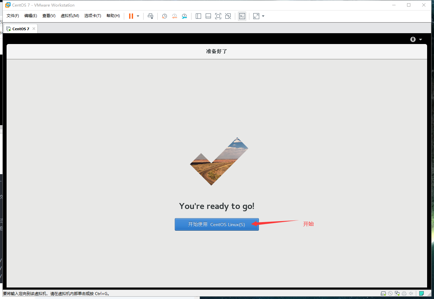This screenshot has width=434, height=299.
Task: Open the power options dropdown arrow
Action: click(138, 16)
